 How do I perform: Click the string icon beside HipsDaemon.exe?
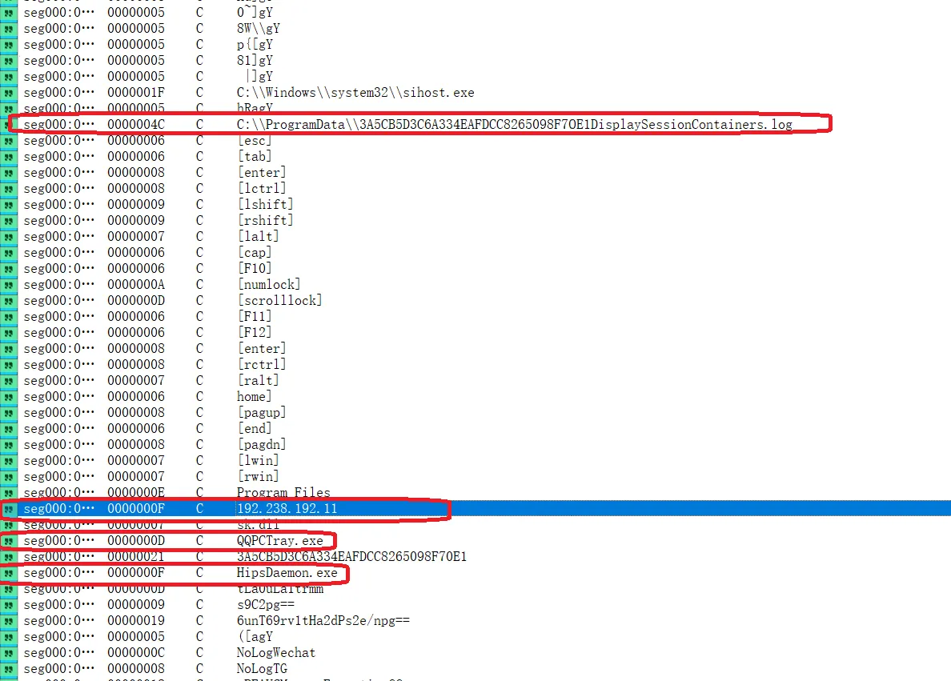9,573
